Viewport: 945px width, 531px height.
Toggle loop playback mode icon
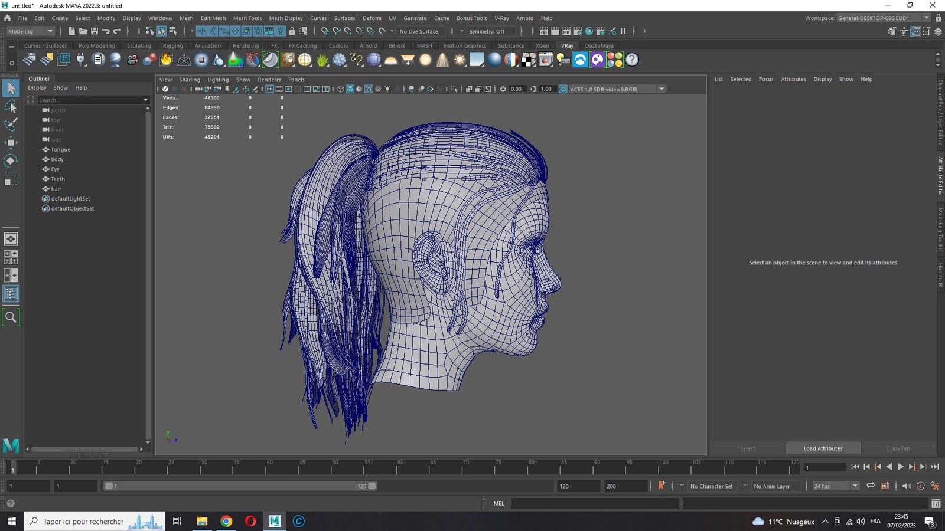coord(871,486)
